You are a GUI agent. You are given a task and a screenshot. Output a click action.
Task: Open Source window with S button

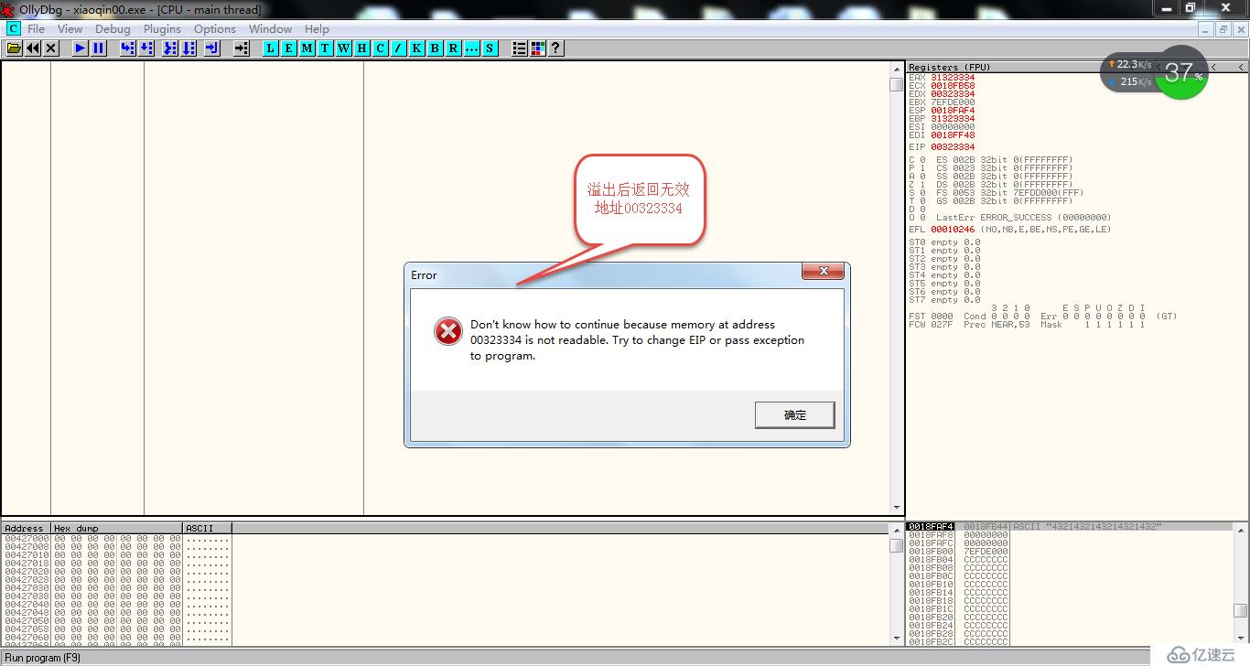(x=490, y=48)
